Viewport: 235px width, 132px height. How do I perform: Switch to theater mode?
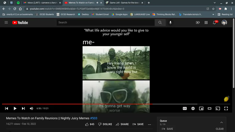(209, 108)
